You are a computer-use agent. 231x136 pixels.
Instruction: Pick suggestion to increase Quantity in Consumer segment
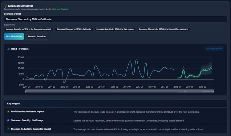(29, 29)
